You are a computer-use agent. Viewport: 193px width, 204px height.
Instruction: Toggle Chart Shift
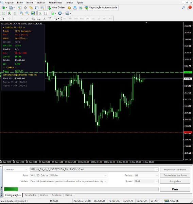pyautogui.click(x=46, y=13)
